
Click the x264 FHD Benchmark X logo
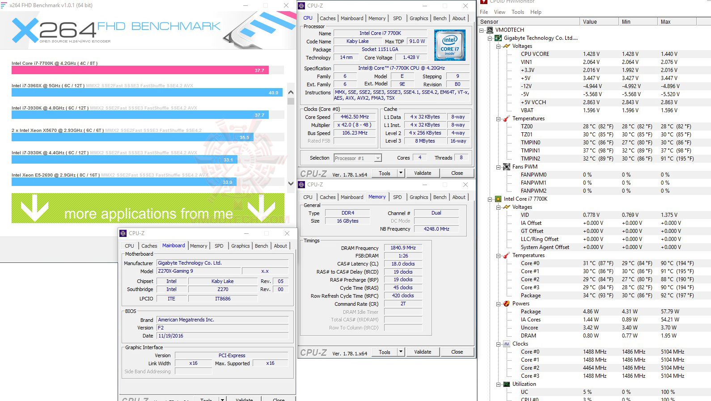[25, 30]
